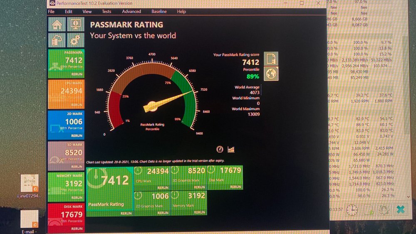Click the logging sheet icon in sensor window
Screen dimensions: 416x234
[368, 209]
